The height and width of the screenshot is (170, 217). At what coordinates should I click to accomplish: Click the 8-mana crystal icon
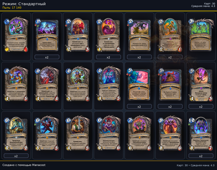coord(161,120)
